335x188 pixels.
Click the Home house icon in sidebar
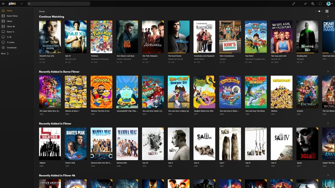[3, 11]
